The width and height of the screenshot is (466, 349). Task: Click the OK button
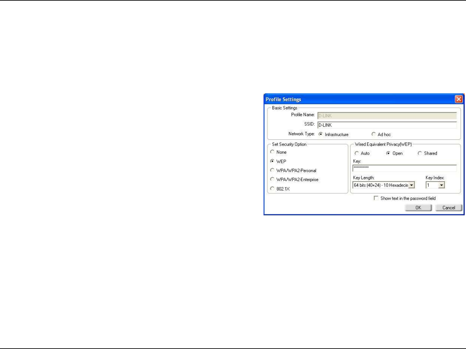click(418, 208)
